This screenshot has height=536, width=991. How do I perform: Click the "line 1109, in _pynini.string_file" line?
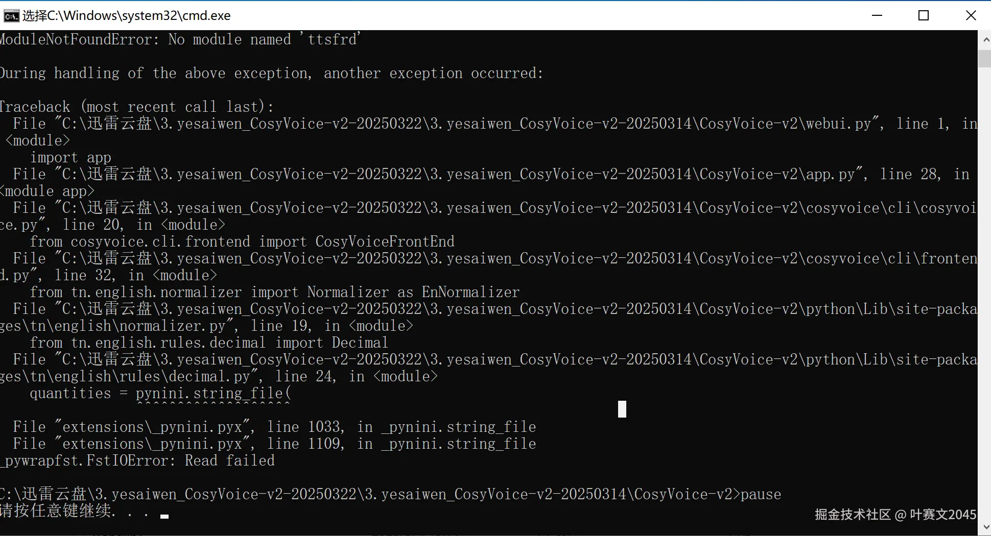[275, 444]
